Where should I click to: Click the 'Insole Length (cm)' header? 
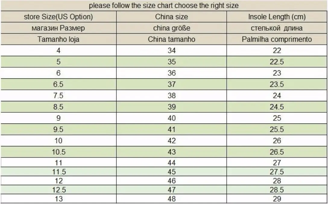(277, 17)
